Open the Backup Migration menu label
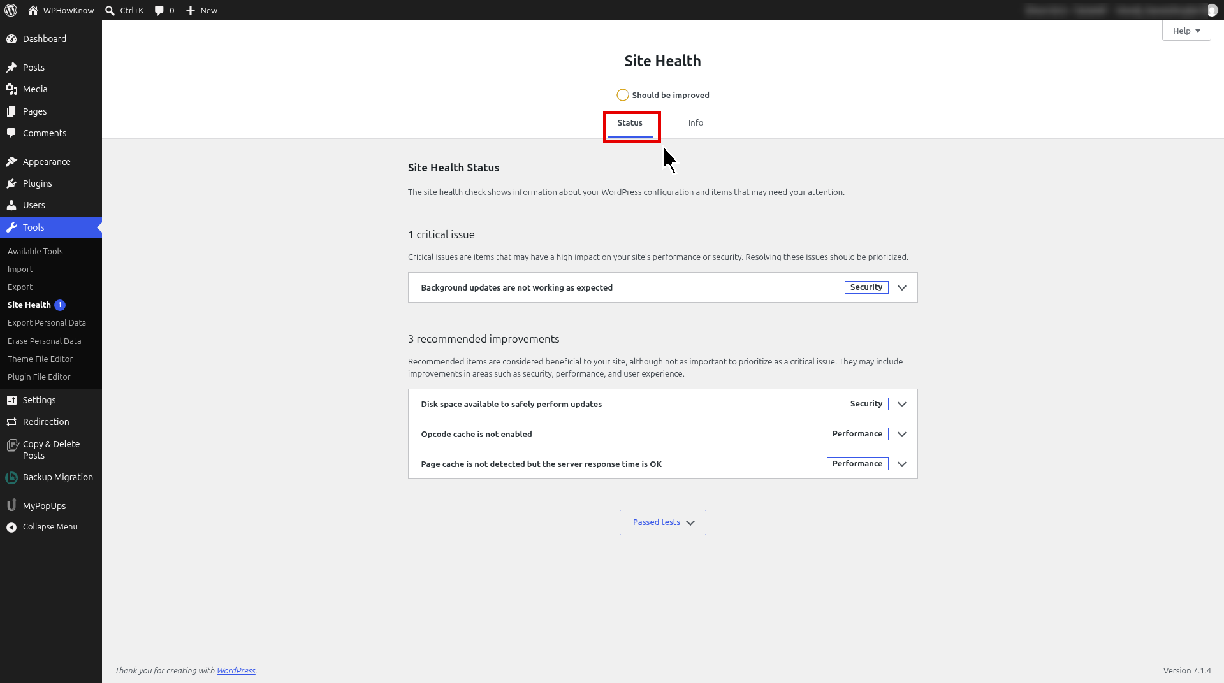This screenshot has height=683, width=1224. (x=58, y=477)
